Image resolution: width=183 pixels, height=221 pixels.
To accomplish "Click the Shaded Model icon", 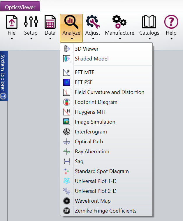I will 67,59.
